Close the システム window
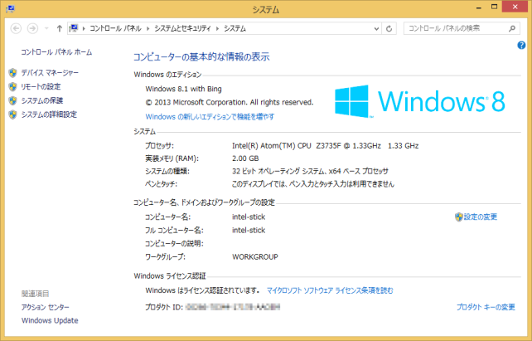The width and height of the screenshot is (532, 341). point(515,7)
